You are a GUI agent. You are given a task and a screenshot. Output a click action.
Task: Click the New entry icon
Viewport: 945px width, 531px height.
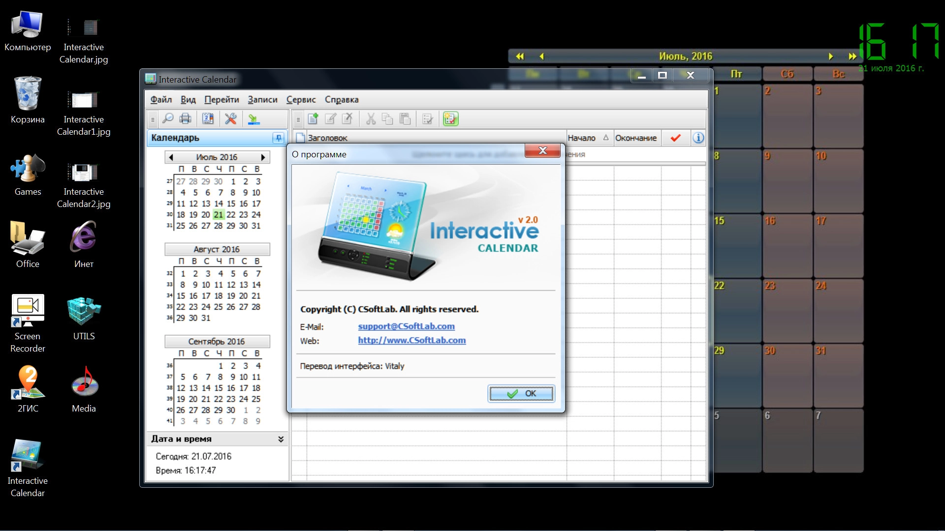point(313,118)
